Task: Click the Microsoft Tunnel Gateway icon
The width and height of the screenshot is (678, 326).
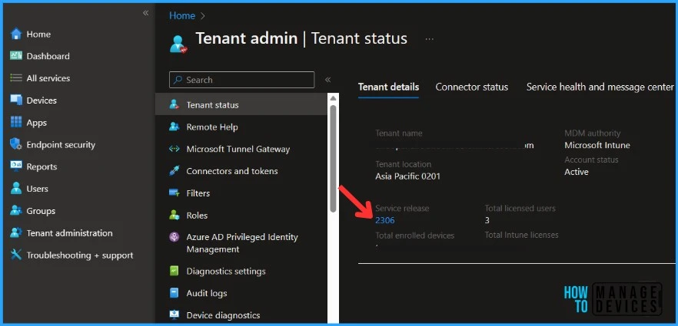Action: [174, 149]
